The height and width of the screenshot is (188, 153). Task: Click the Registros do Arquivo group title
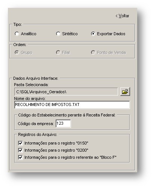click(x=38, y=134)
